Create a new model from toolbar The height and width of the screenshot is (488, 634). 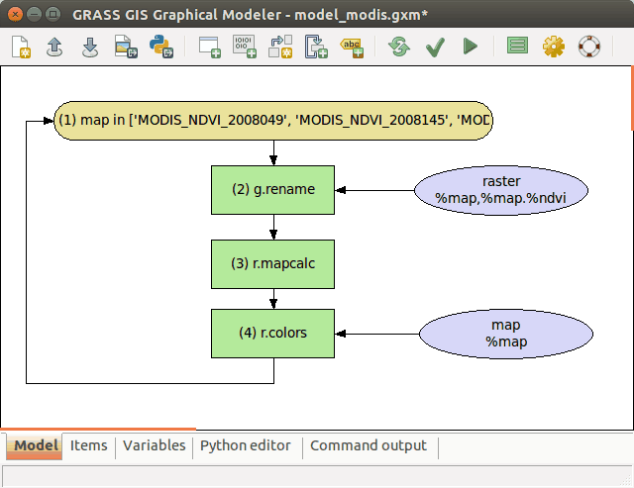click(x=22, y=47)
